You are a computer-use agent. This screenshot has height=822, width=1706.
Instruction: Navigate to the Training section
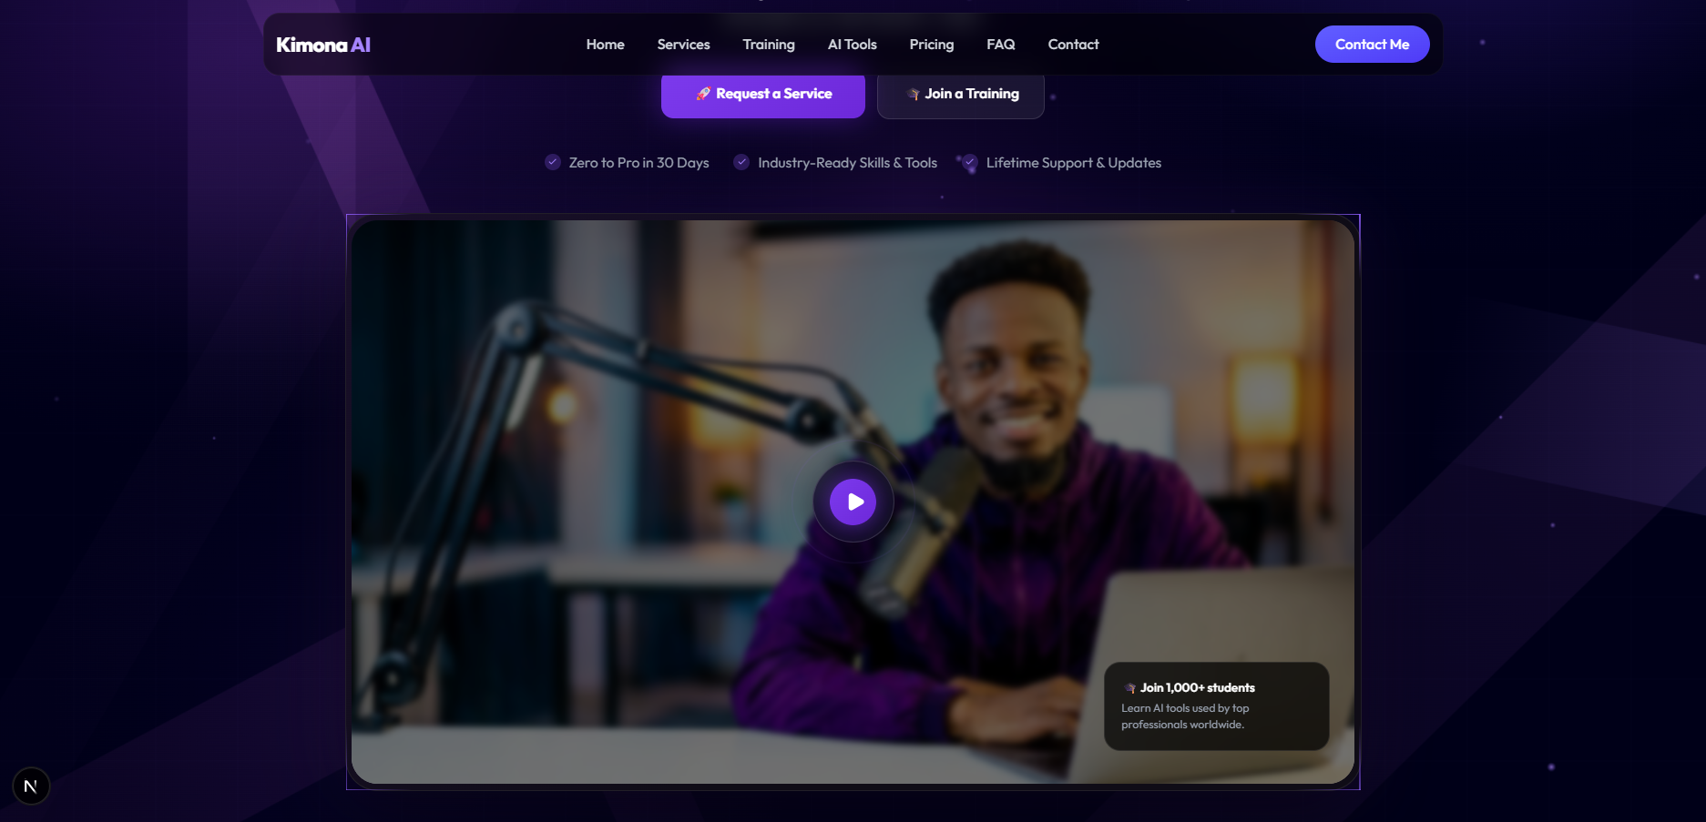(768, 45)
